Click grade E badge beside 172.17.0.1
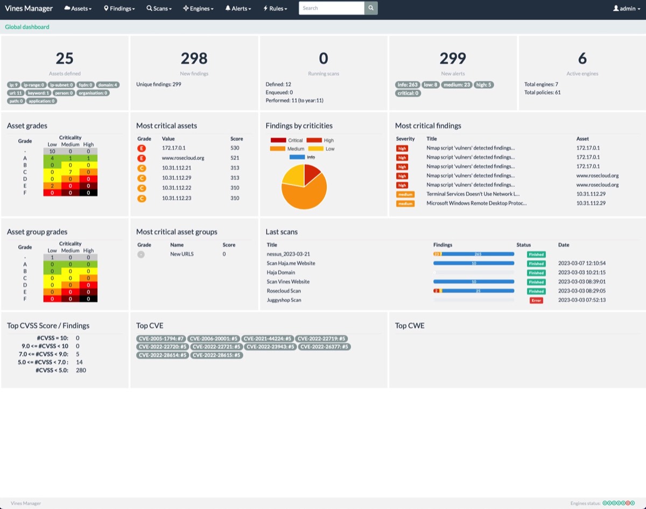Screen dimensions: 646x509 (142, 148)
